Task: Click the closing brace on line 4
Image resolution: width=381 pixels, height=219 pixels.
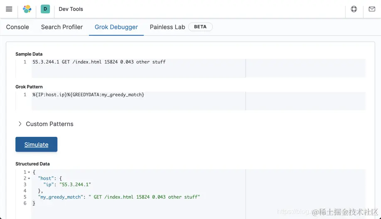Action: [40, 191]
